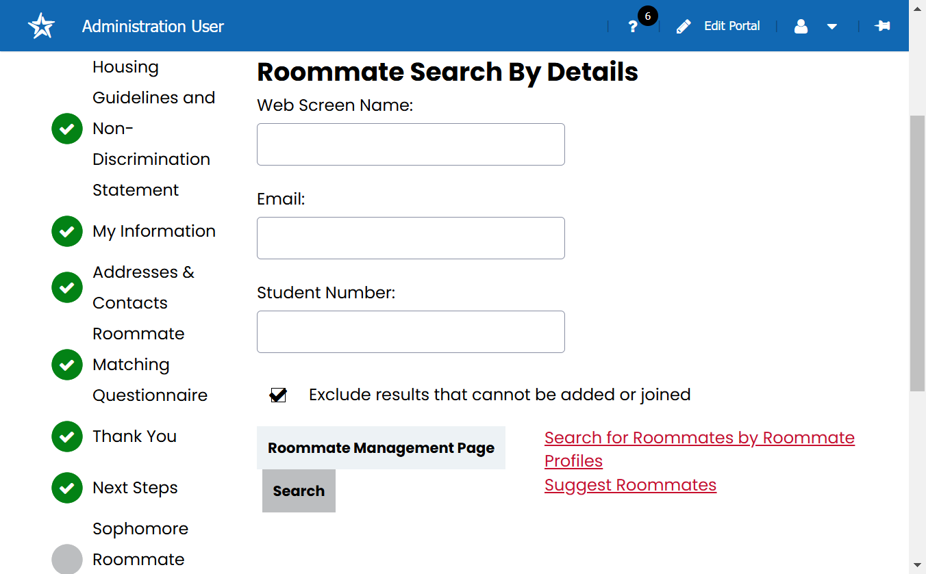Click Edit Portal text in header

(732, 26)
